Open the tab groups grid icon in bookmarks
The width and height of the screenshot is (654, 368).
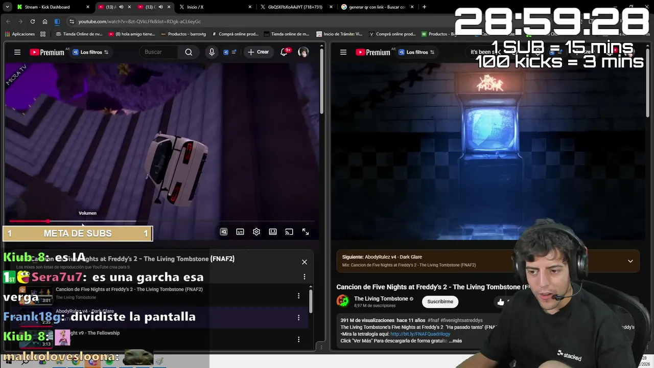tap(43, 34)
